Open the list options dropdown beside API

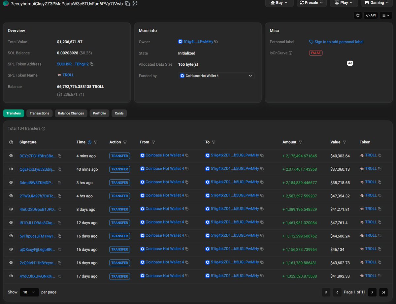[386, 15]
